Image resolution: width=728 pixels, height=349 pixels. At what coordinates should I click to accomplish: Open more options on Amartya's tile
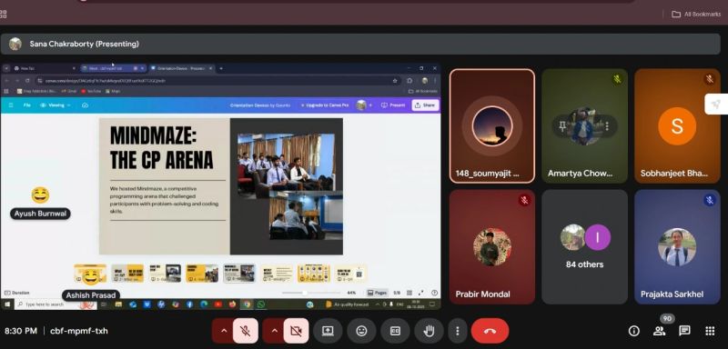tap(607, 126)
